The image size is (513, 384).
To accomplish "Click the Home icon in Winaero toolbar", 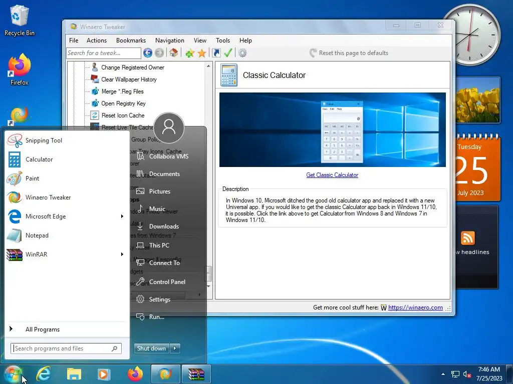I will click(x=173, y=52).
